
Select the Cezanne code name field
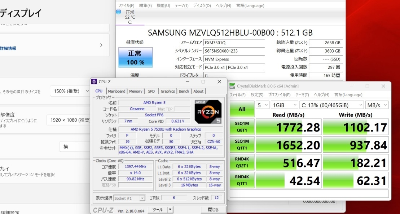137,109
